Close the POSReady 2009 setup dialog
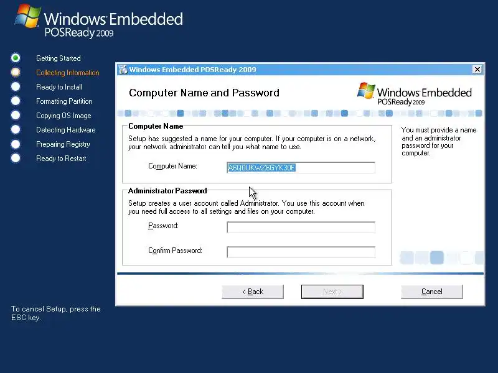498x373 pixels. 477,69
